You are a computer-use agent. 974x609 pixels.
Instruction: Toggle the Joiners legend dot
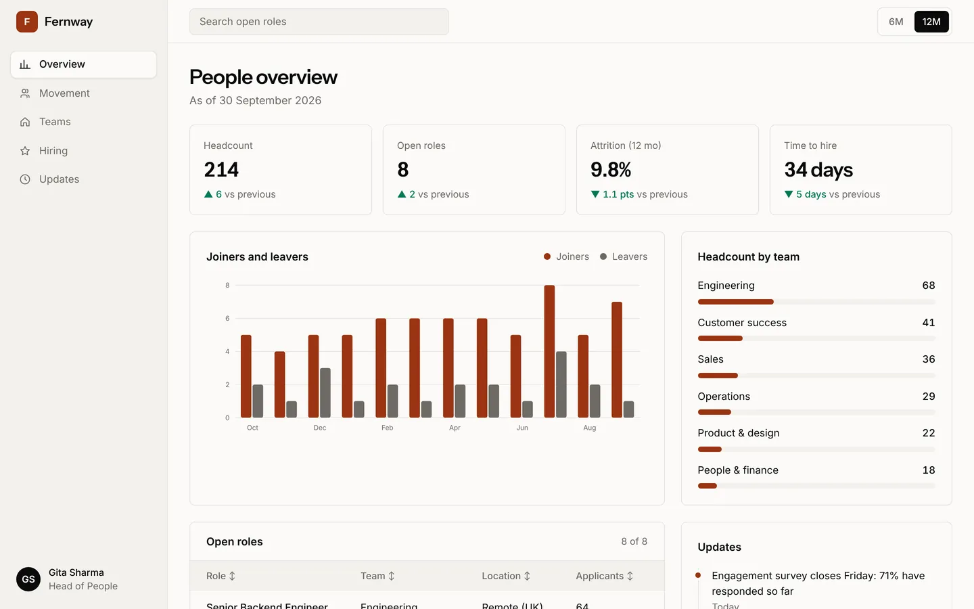(x=547, y=256)
